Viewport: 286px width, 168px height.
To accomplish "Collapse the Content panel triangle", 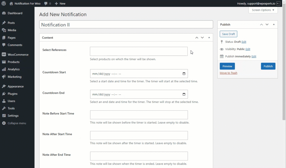I will click(x=209, y=38).
